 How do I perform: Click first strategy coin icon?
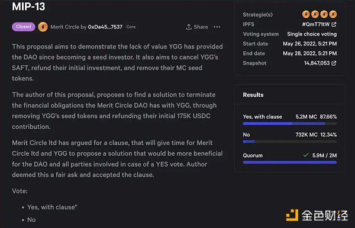tap(306, 14)
